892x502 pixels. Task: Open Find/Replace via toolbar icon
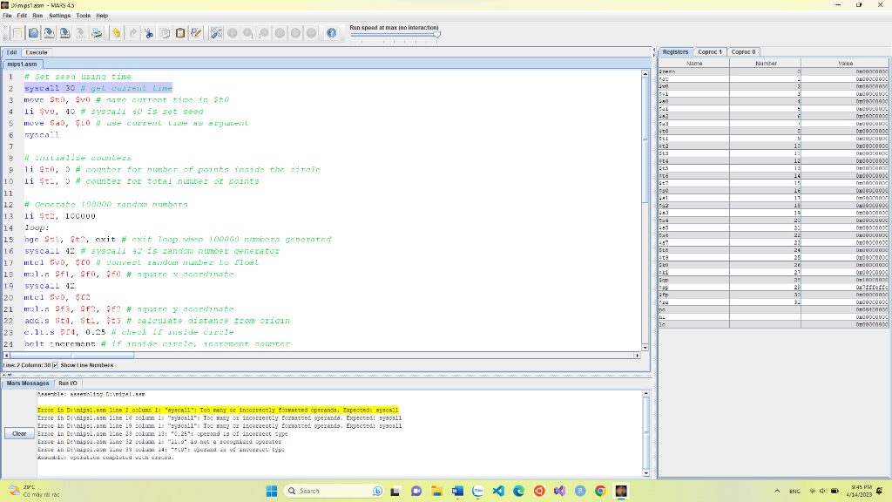196,33
